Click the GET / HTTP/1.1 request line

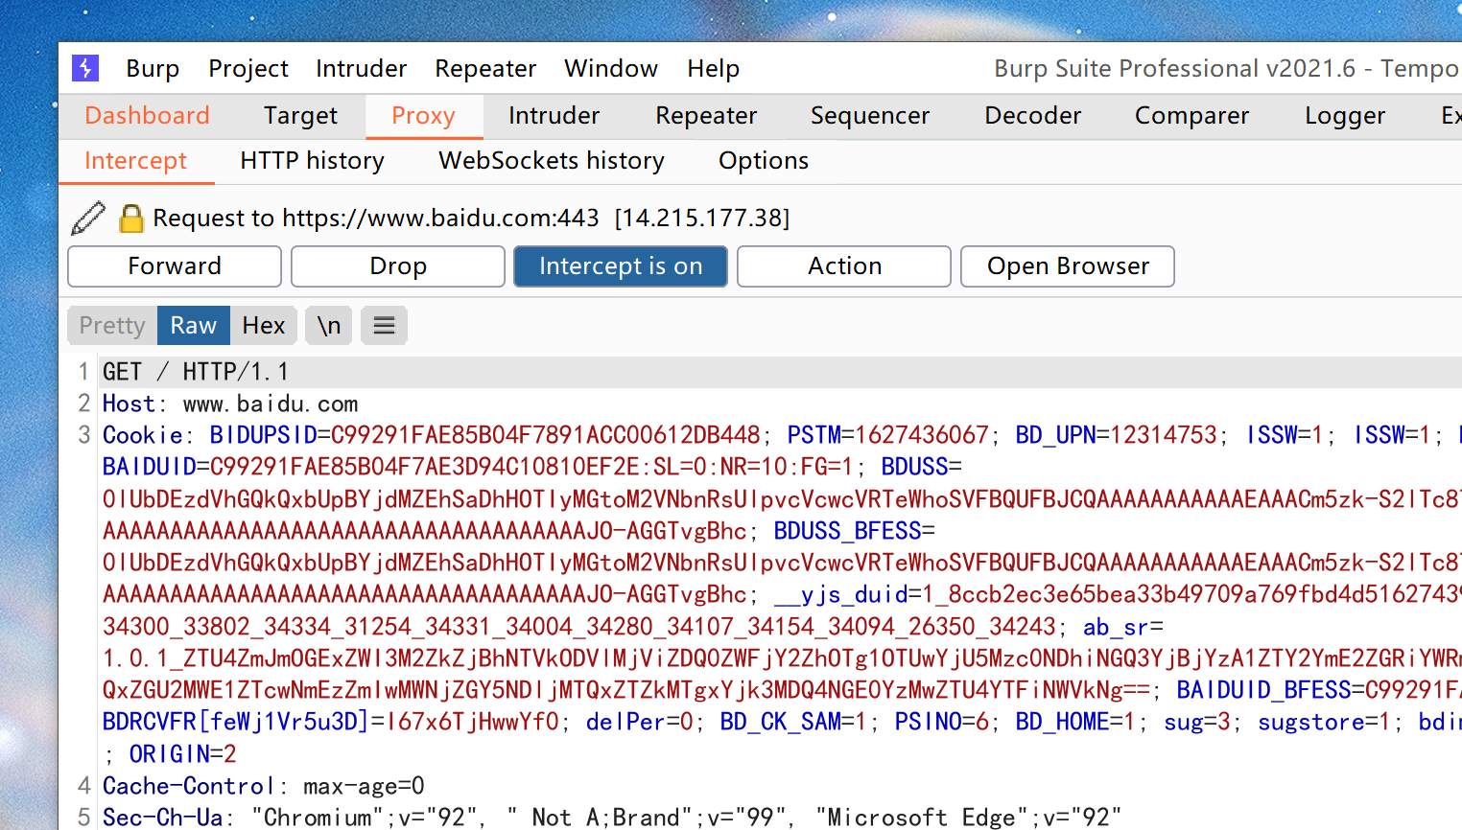click(x=196, y=372)
